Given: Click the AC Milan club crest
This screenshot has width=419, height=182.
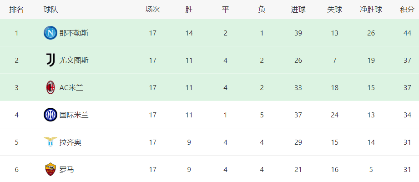Looking at the screenshot, I should 50,87.
